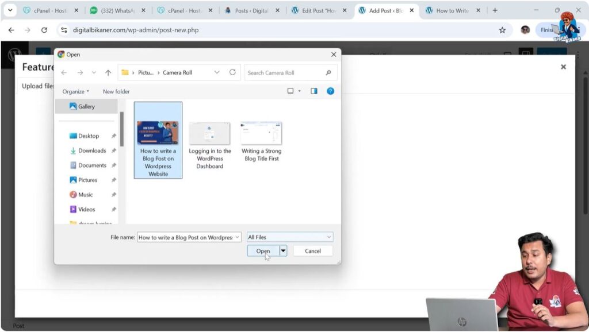Click the back navigation arrow in Open dialog
This screenshot has height=332, width=589.
coord(64,72)
